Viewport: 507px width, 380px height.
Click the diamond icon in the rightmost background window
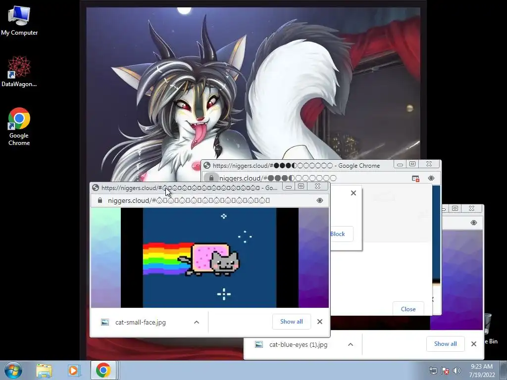[474, 223]
